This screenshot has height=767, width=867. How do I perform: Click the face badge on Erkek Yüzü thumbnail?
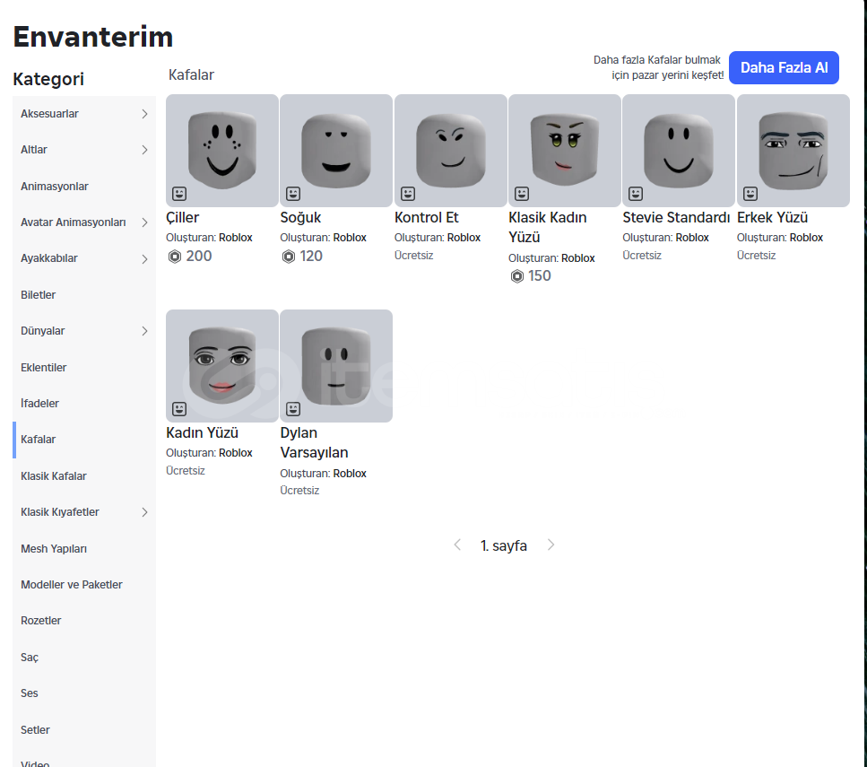(750, 194)
